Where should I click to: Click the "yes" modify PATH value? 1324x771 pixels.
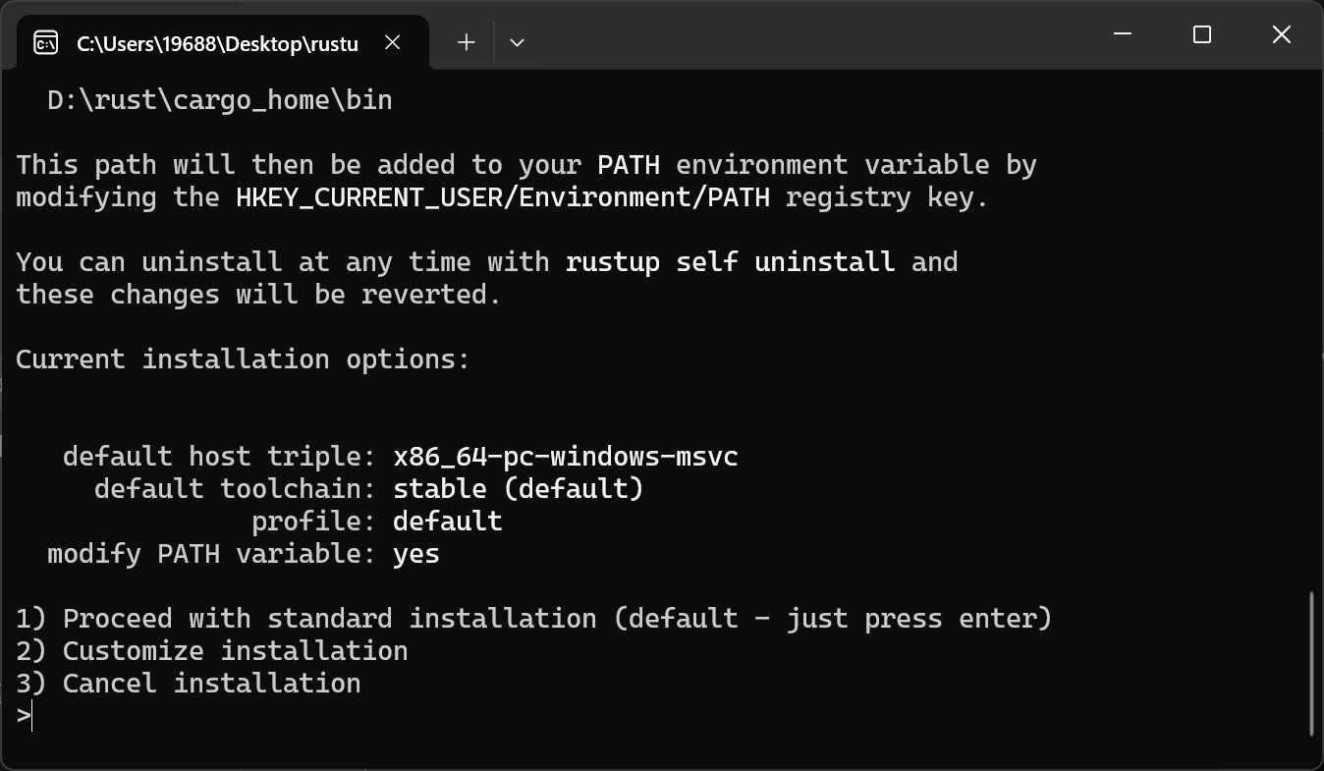pos(415,554)
